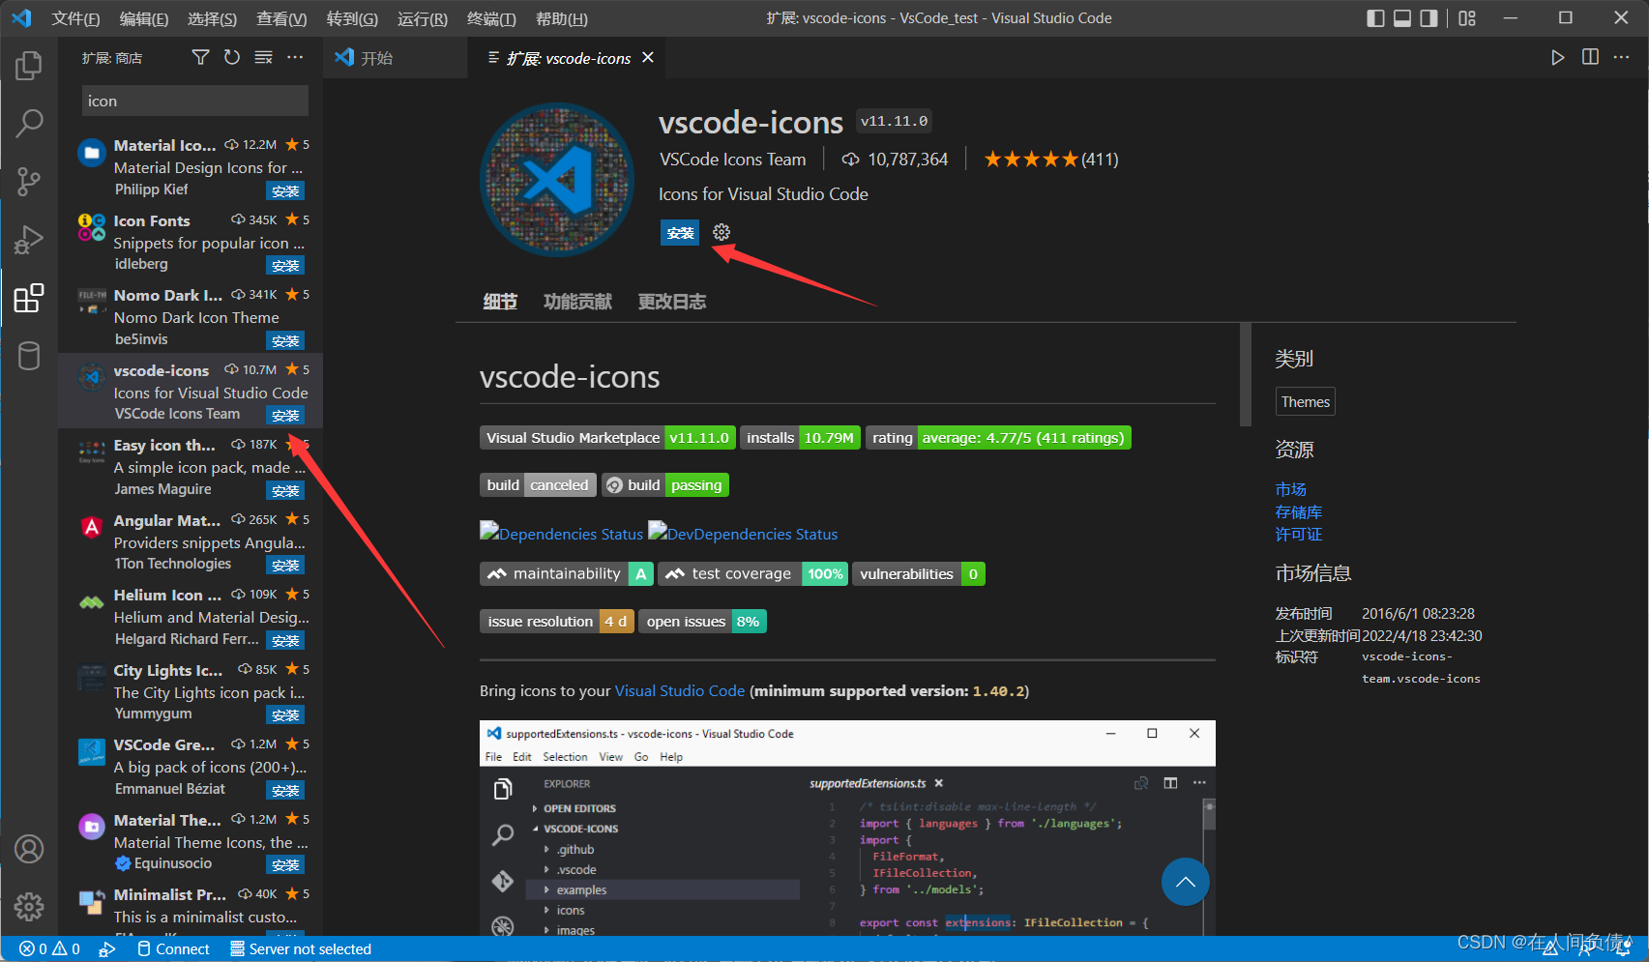Toggle bottom panel layout icon
The width and height of the screenshot is (1649, 962).
pos(1402,18)
